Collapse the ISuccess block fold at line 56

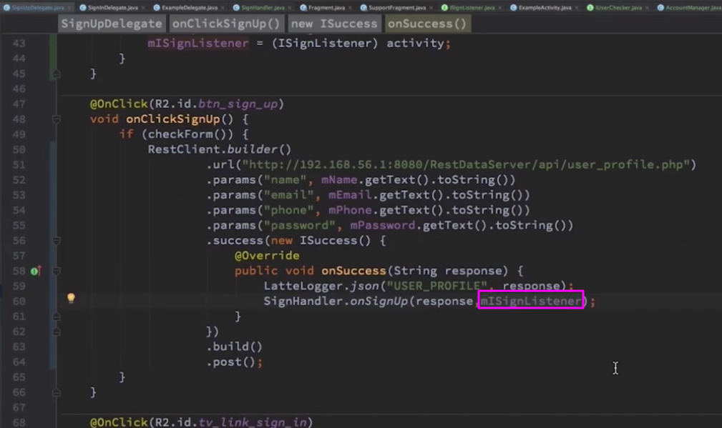[57, 241]
